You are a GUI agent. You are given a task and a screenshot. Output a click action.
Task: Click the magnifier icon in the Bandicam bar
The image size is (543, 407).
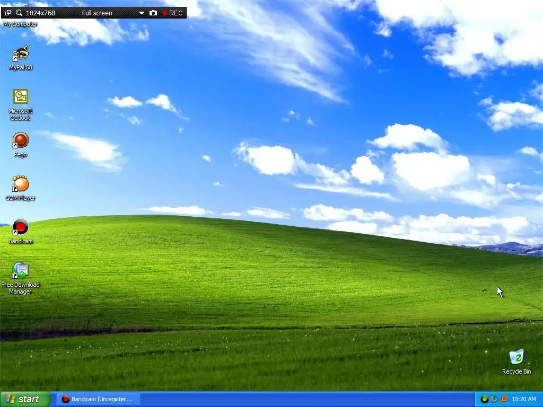(19, 13)
